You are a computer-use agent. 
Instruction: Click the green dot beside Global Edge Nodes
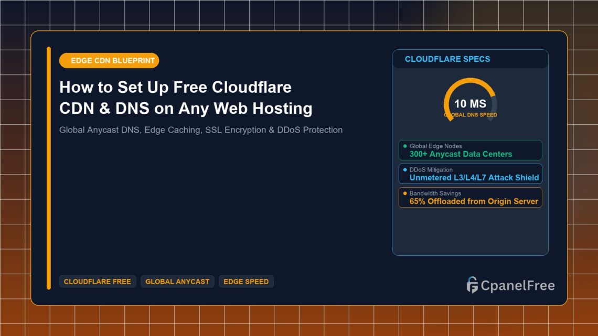405,146
